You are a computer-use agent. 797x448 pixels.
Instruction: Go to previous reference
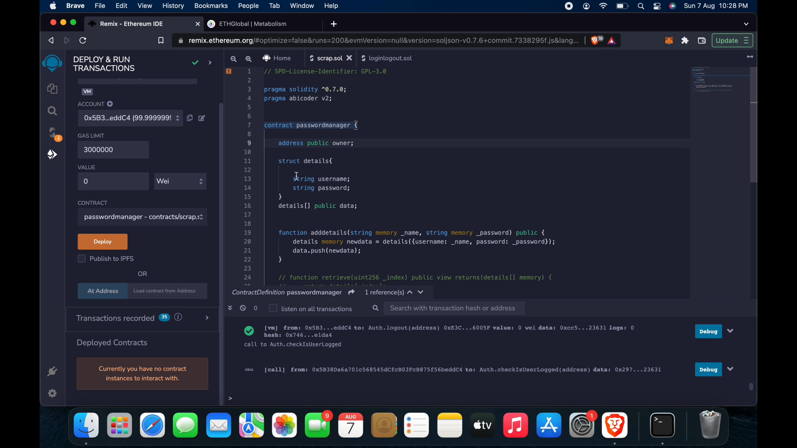410,292
